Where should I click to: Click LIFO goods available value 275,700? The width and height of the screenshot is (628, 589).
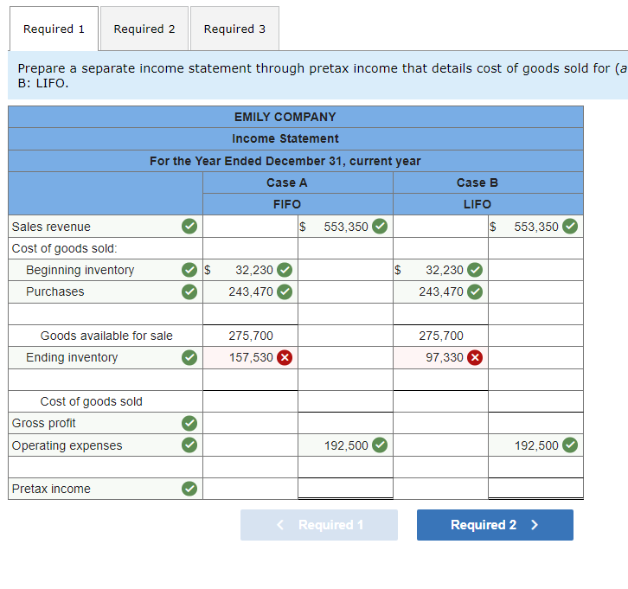click(x=441, y=336)
